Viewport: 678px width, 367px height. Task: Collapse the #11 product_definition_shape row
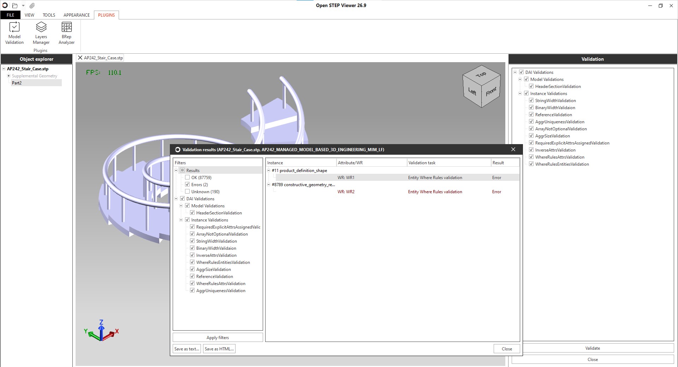click(x=269, y=171)
